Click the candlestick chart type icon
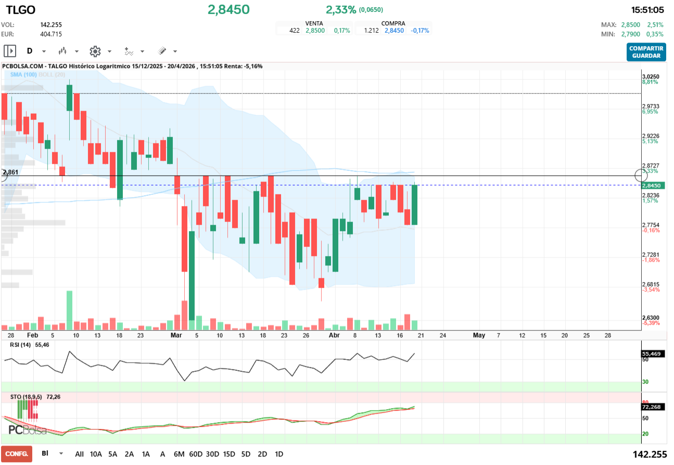The width and height of the screenshot is (674, 465). point(63,51)
